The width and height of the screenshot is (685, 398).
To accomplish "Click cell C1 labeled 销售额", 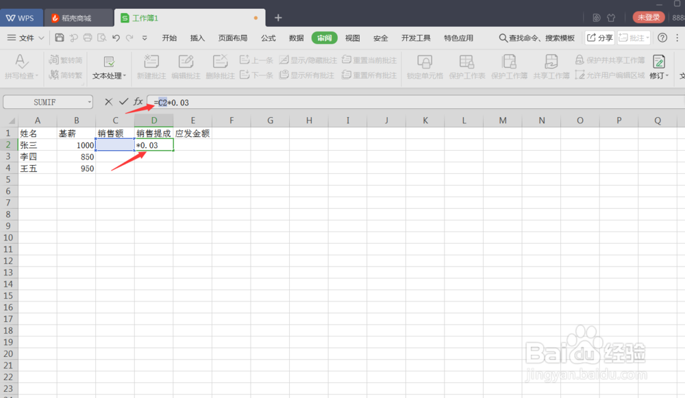I will pos(115,134).
